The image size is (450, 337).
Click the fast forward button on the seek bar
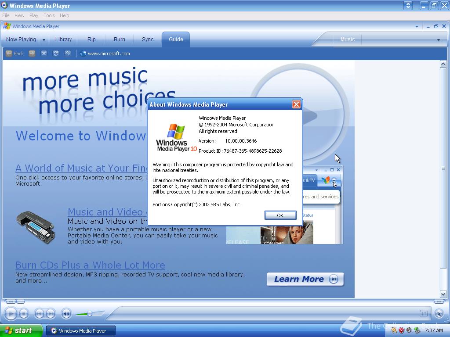click(439, 301)
